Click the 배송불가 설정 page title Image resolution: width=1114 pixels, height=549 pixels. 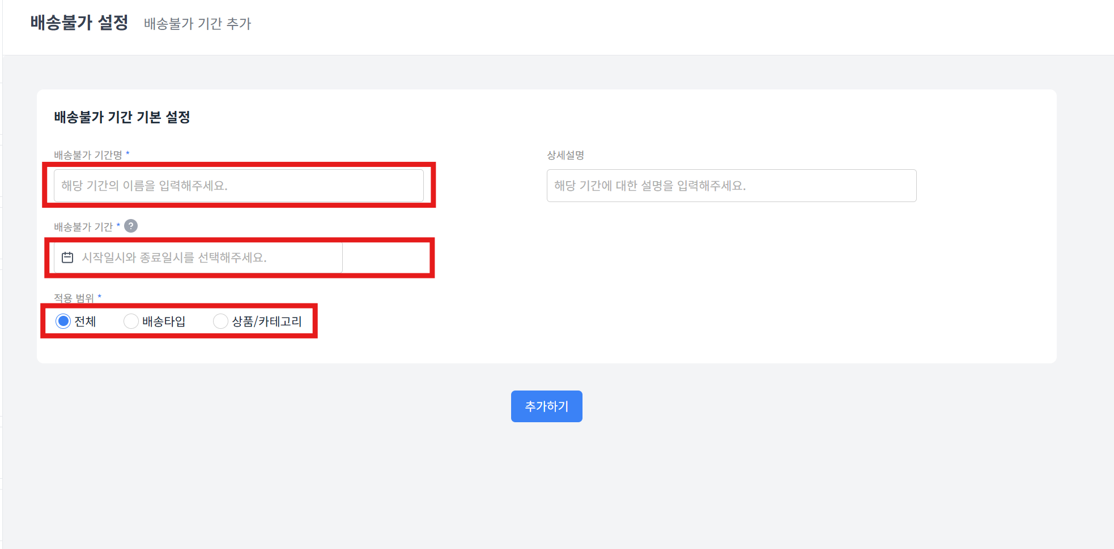tap(79, 23)
